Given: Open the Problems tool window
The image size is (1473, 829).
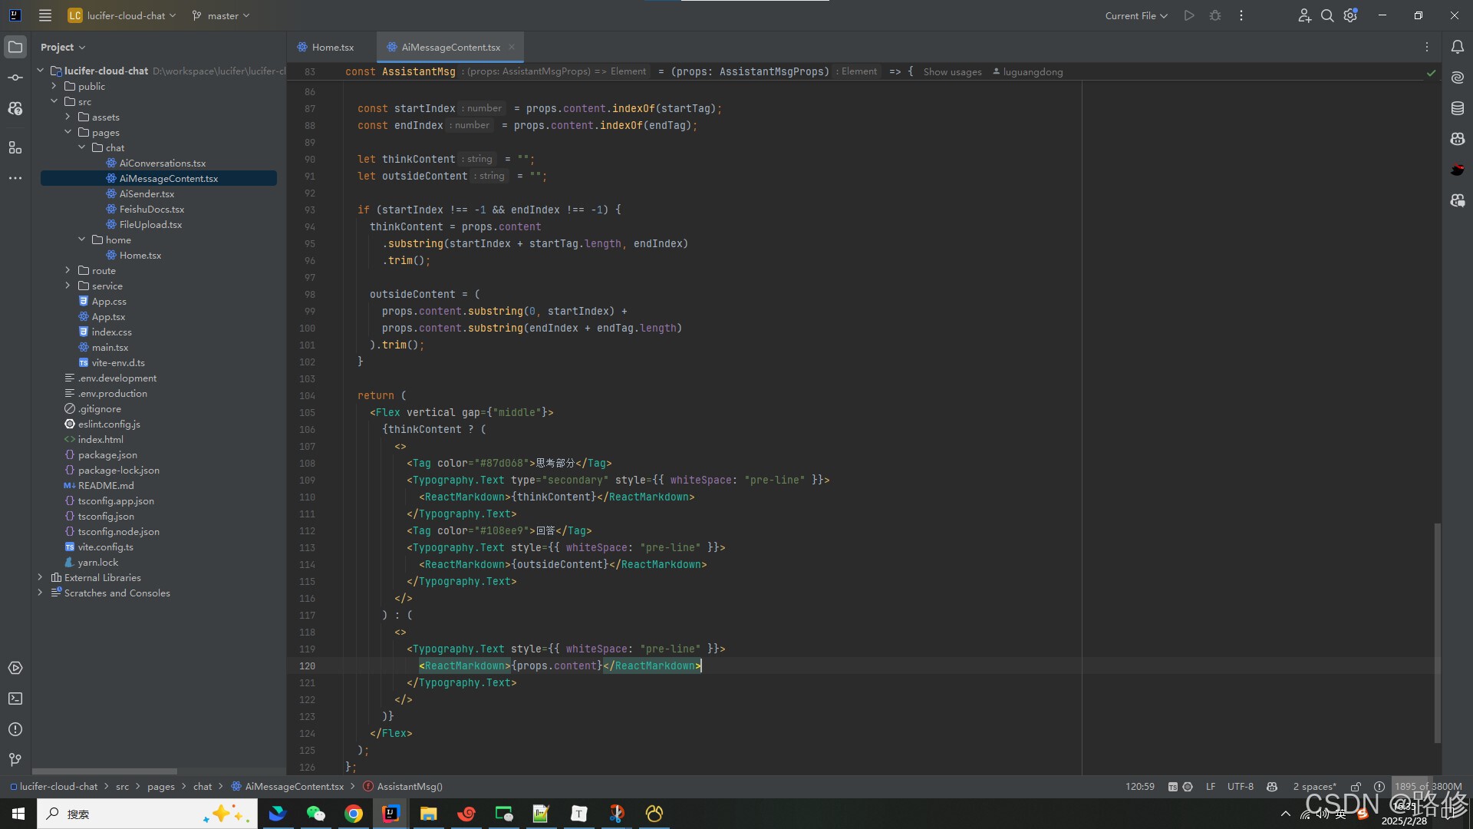Looking at the screenshot, I should point(15,729).
